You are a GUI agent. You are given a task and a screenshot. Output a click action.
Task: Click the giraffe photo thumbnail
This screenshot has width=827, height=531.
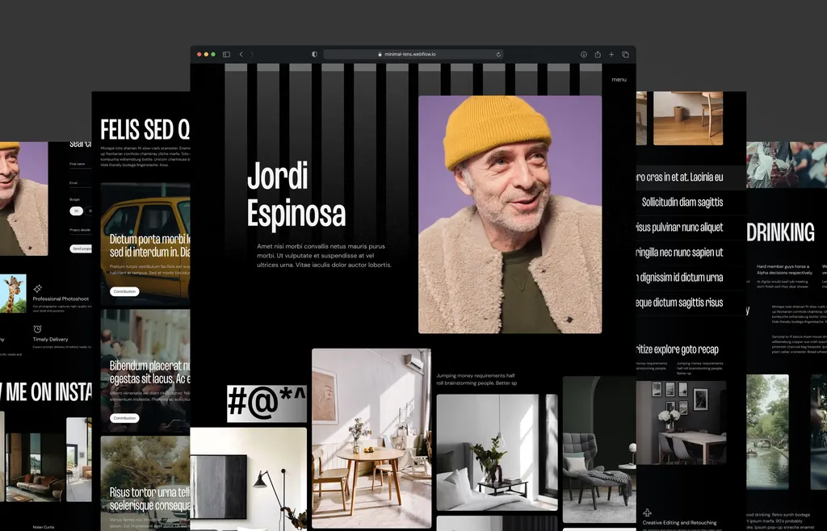point(13,293)
